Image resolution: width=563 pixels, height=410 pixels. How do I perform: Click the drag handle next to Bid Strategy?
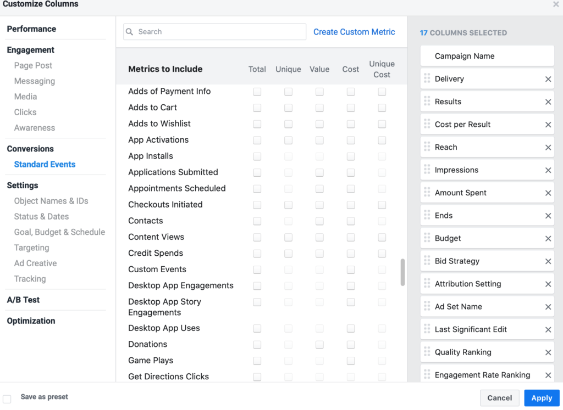pyautogui.click(x=428, y=261)
